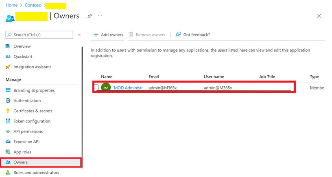Open the Quickstart page
The width and height of the screenshot is (332, 177).
point(23,57)
